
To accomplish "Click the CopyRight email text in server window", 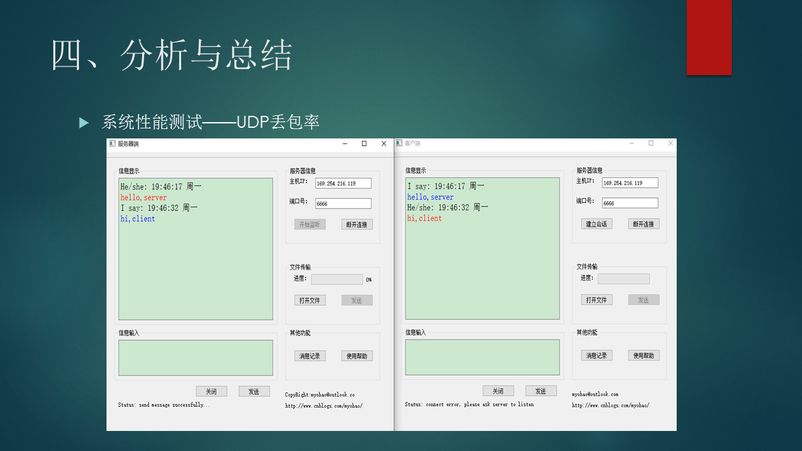I will (320, 395).
